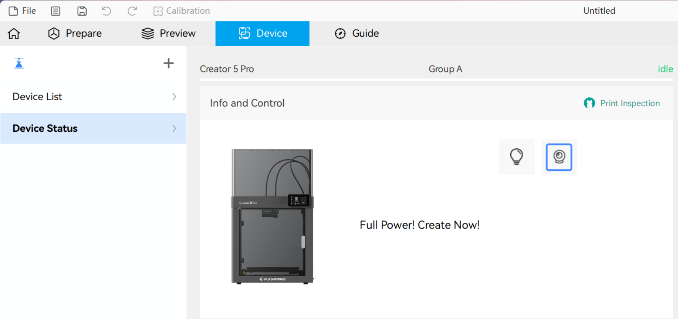Open the Device List section

click(93, 97)
